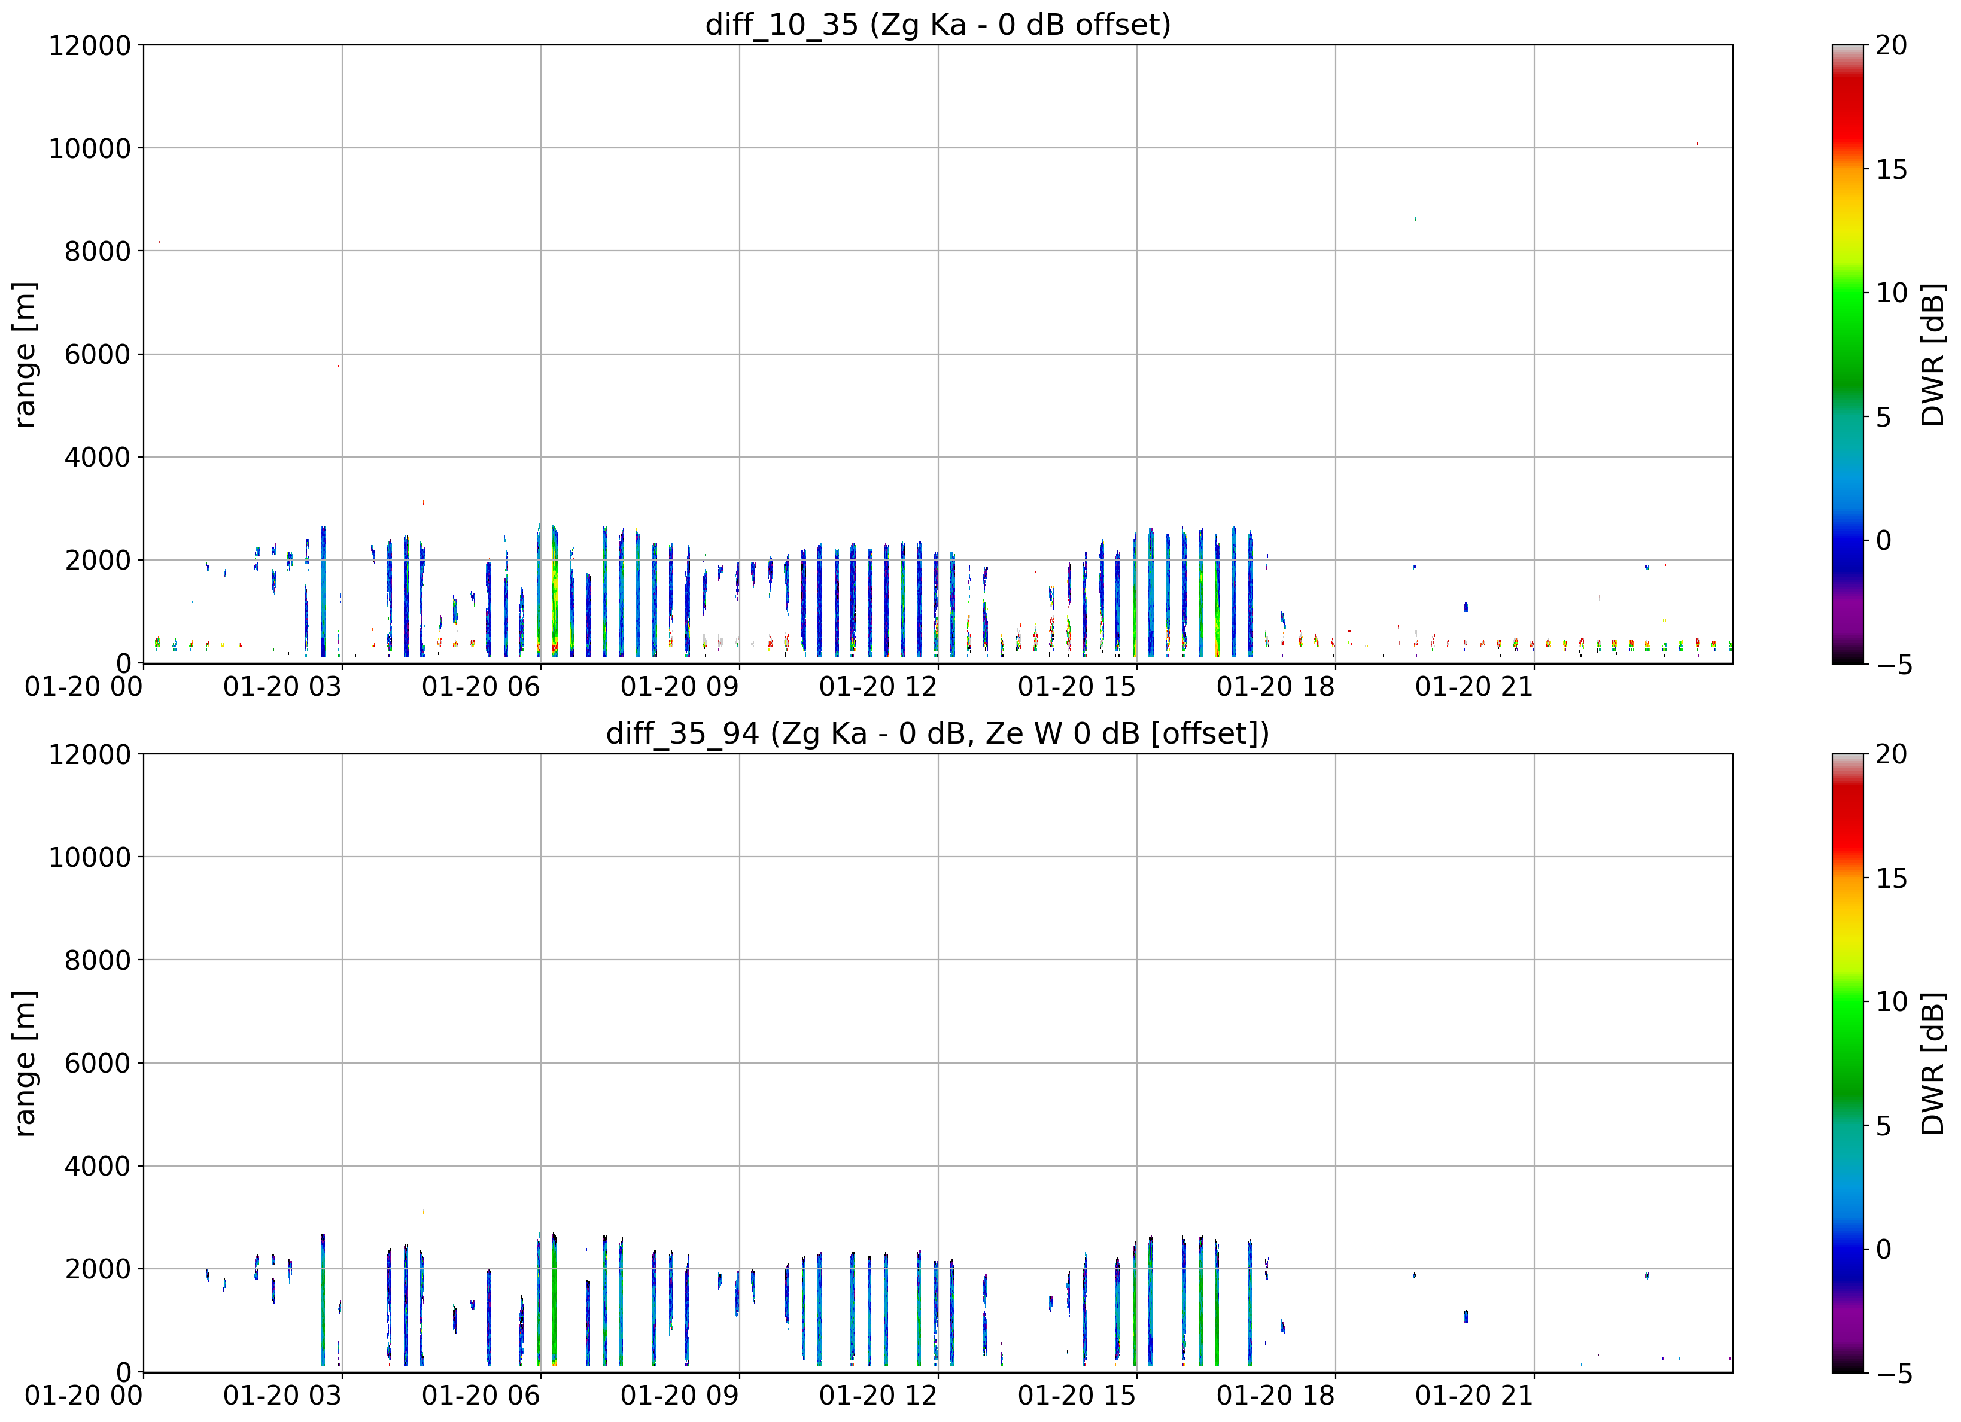This screenshot has width=1961, height=1422.
Task: Click the '01-20 09' time tick under the diff_35_94 plot
Action: point(680,1396)
